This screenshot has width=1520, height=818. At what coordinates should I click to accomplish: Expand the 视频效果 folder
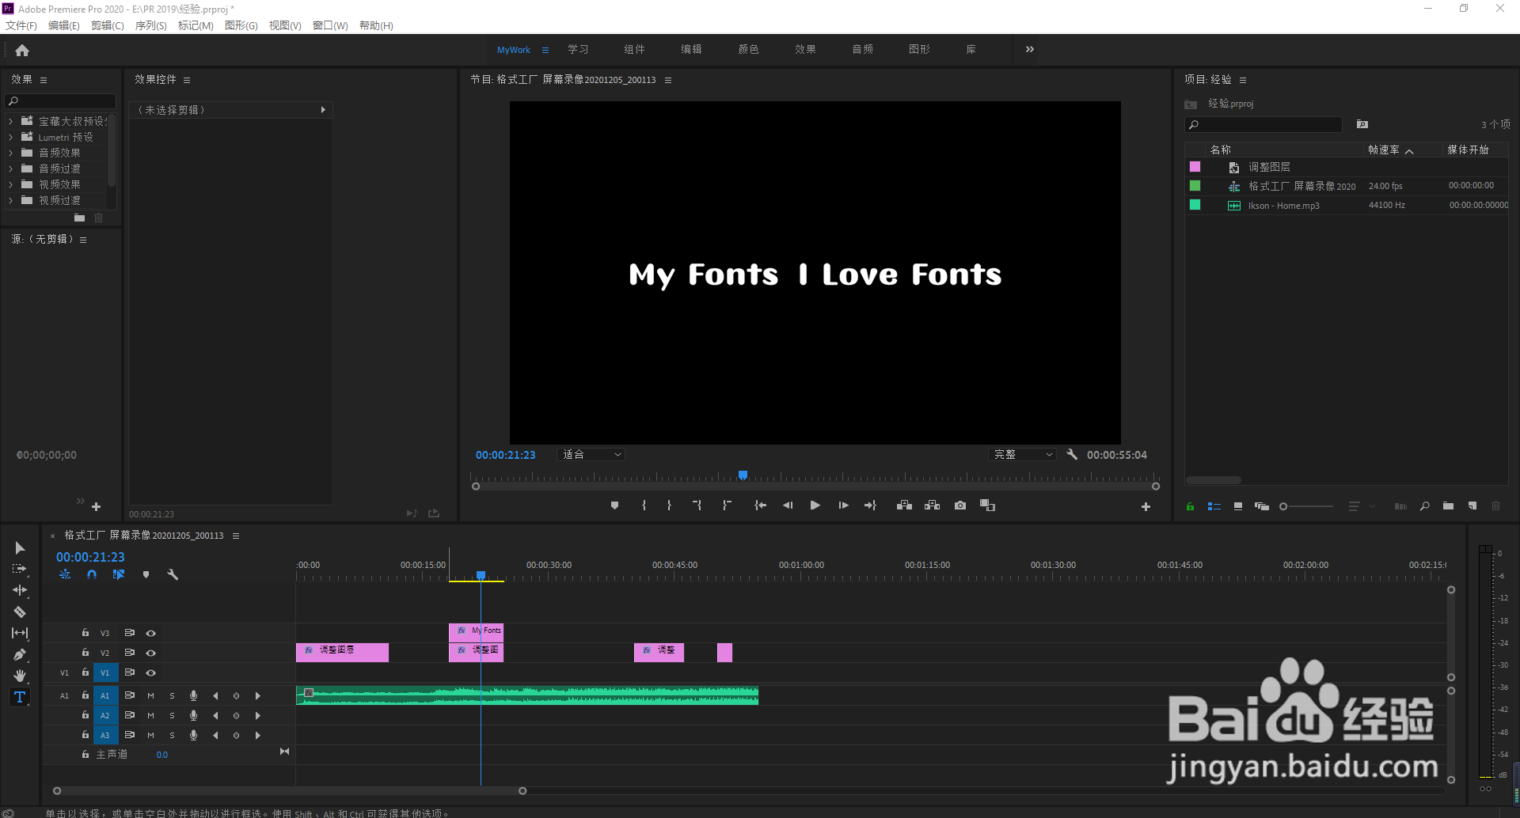[11, 185]
